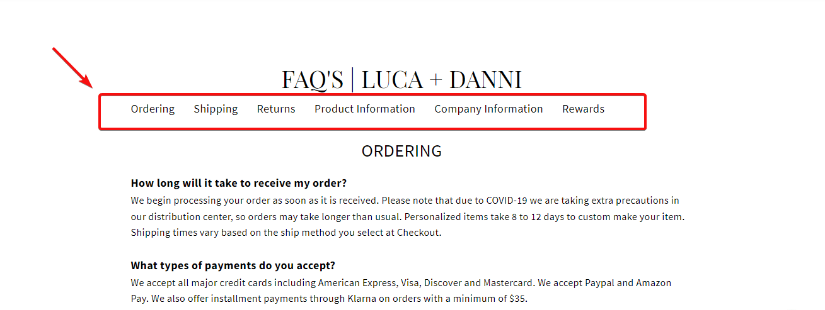The width and height of the screenshot is (825, 310).
Task: Click the word Checkout in shipping sentence
Action: coord(418,233)
